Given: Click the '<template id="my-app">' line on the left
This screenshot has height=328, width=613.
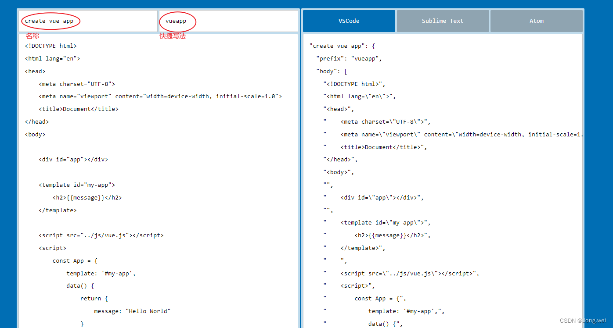Looking at the screenshot, I should (77, 185).
